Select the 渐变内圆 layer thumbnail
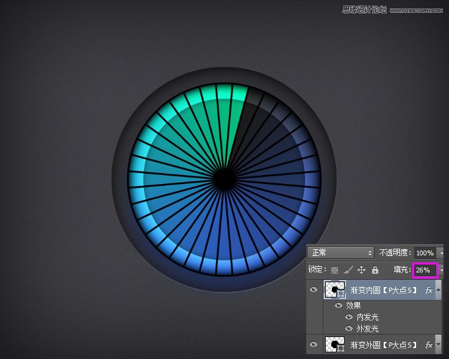 click(x=334, y=290)
